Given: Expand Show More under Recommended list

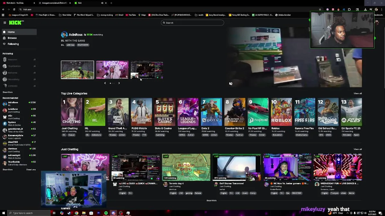Looking at the screenshot, I should tap(8, 169).
